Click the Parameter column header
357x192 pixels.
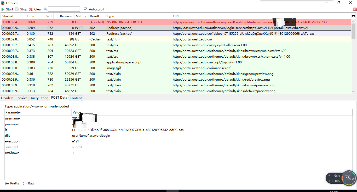[38, 112]
